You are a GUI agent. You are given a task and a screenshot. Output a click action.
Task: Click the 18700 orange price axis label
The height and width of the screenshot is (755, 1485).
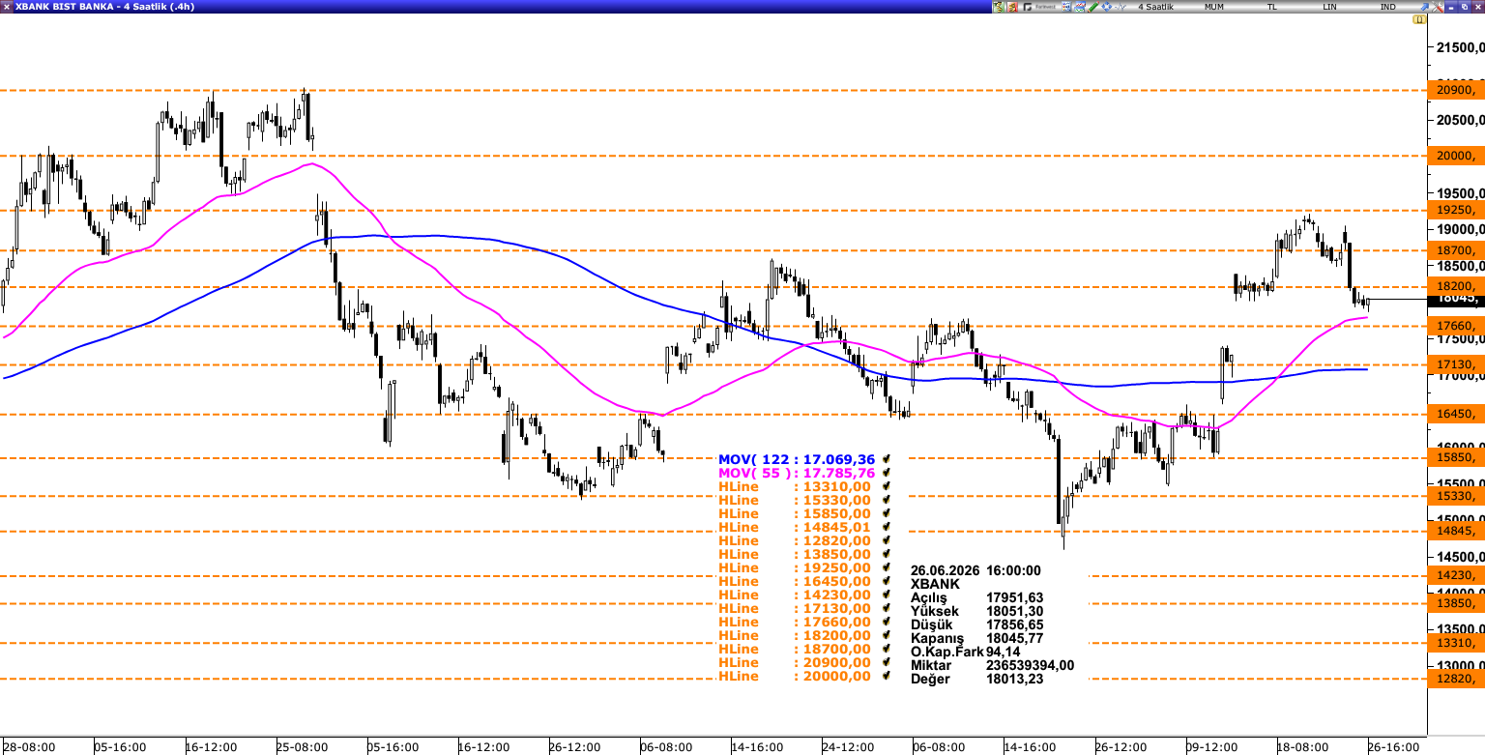point(1456,250)
